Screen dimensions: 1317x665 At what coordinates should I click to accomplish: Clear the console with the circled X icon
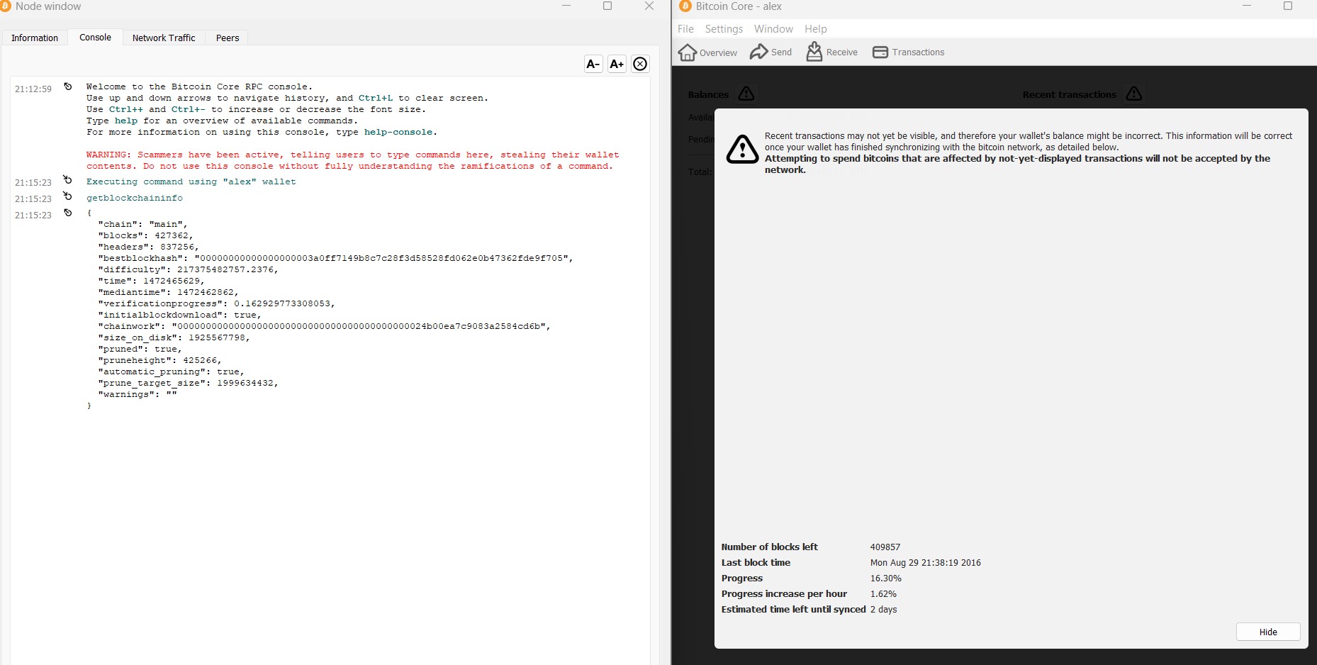640,64
